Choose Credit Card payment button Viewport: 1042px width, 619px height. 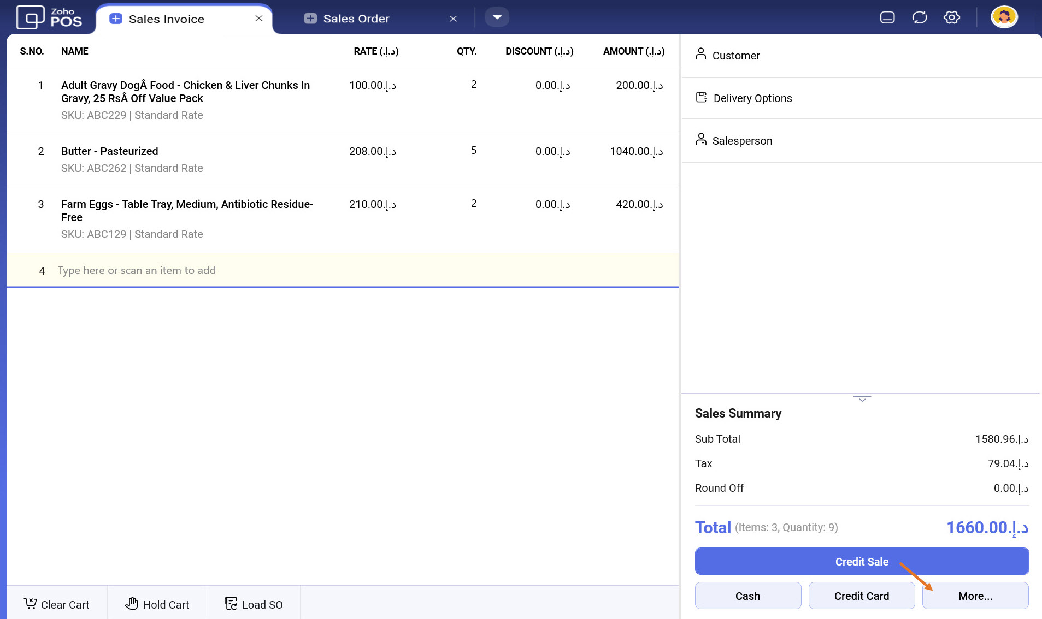point(861,596)
